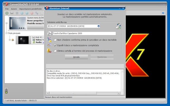
Task: Close the Aluminium dialog
Action: click(123, 8)
